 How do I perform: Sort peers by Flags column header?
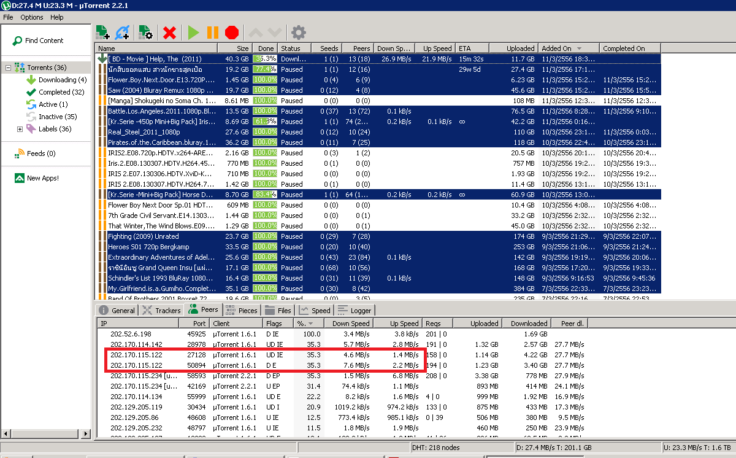[279, 323]
